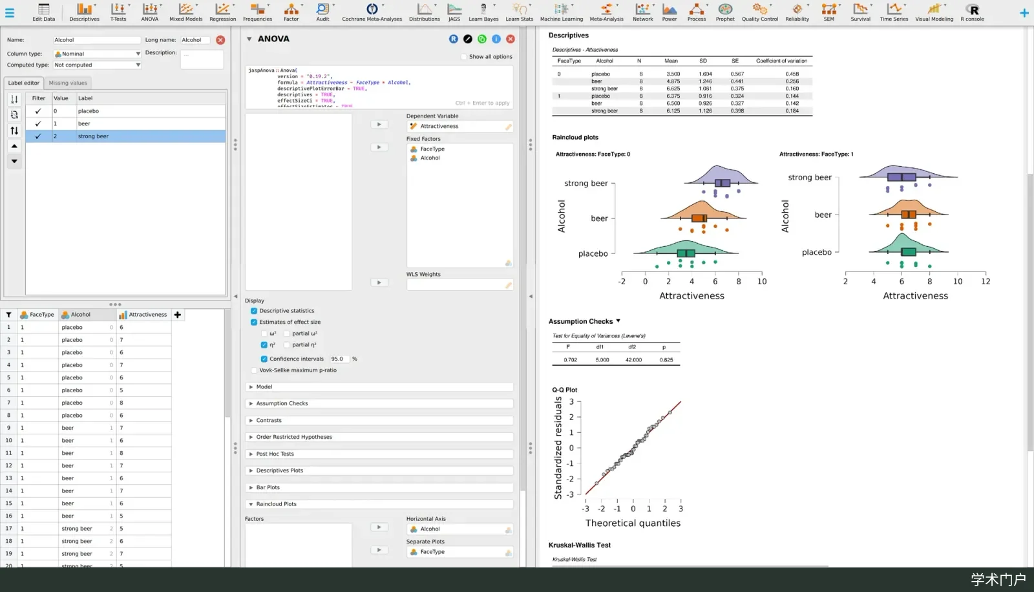This screenshot has width=1034, height=592.
Task: Expand the Model section
Action: coord(379,387)
